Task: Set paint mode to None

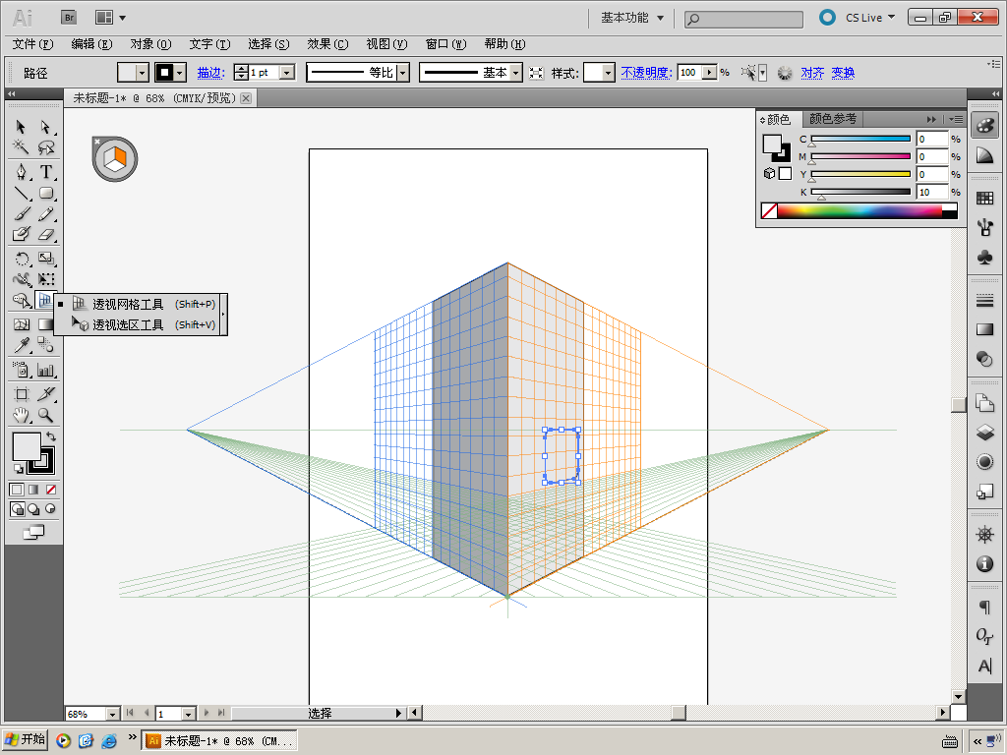Action: 50,489
